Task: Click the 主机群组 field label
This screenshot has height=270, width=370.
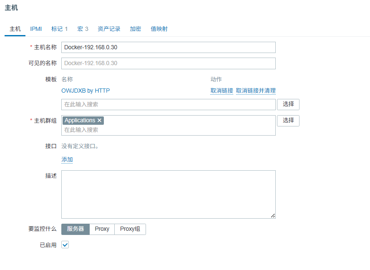Action: pyautogui.click(x=45, y=121)
